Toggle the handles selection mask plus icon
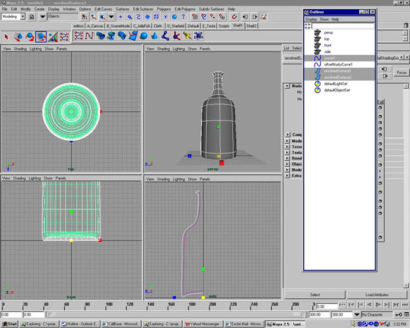This screenshot has height=328, width=410. click(121, 17)
